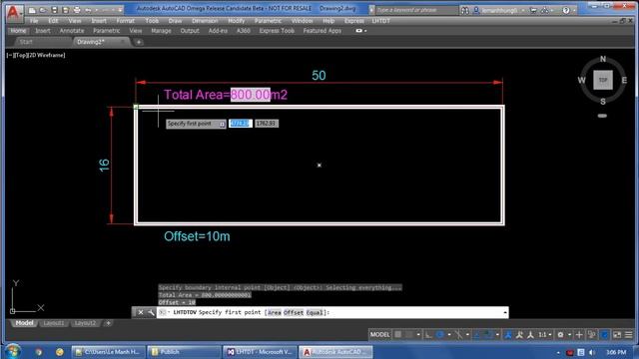Click the binoculars search icon
The width and height of the screenshot is (639, 359).
click(465, 10)
